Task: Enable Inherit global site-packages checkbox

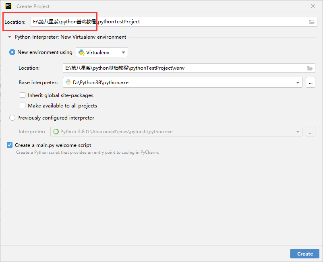Action: (23, 95)
